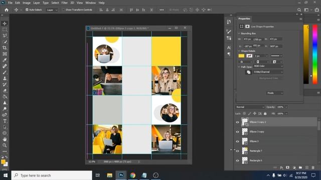Screen dimensions: 321x180
Task: Select the Ellipse 3 copy layer name
Action: tap(257, 132)
